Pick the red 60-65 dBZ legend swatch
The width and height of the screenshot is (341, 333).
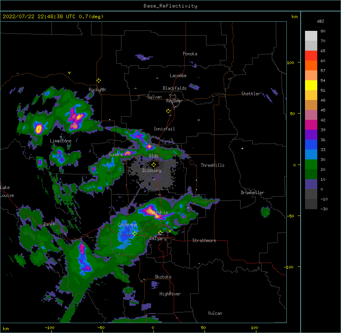(x=311, y=55)
